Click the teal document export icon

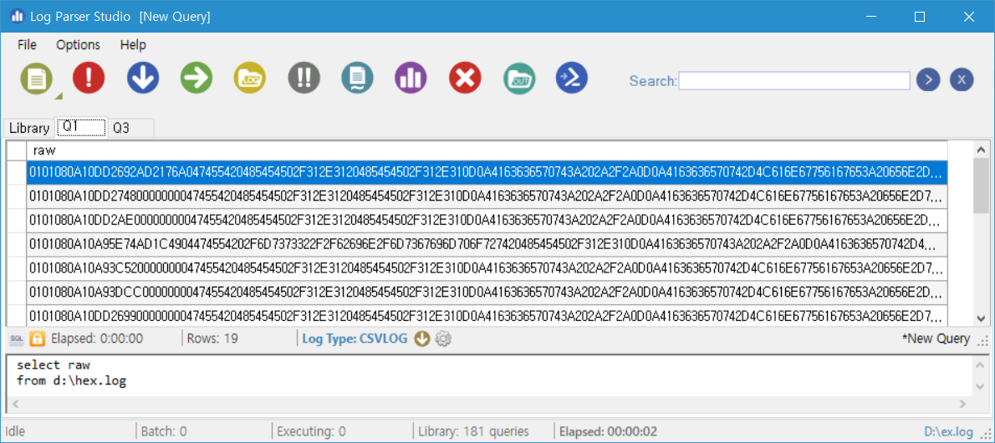pos(357,78)
